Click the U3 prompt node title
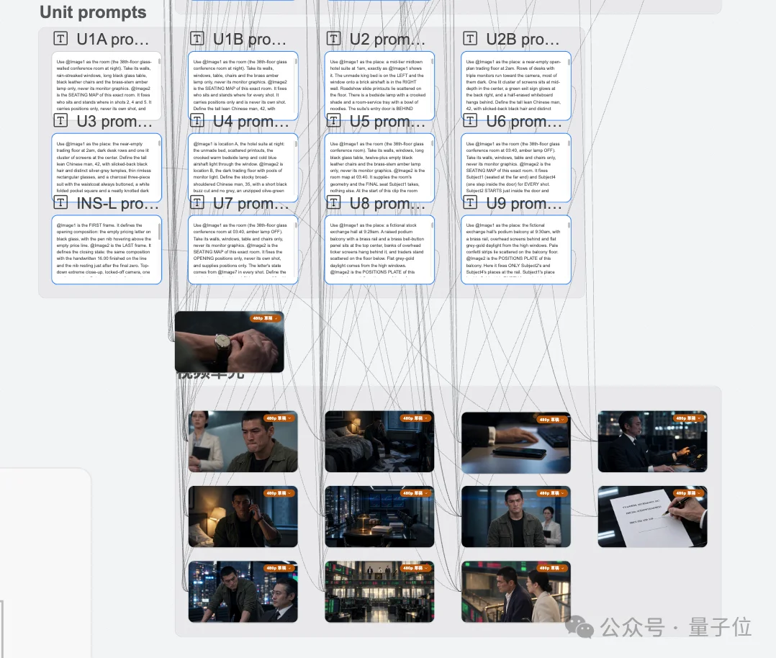 tap(114, 121)
